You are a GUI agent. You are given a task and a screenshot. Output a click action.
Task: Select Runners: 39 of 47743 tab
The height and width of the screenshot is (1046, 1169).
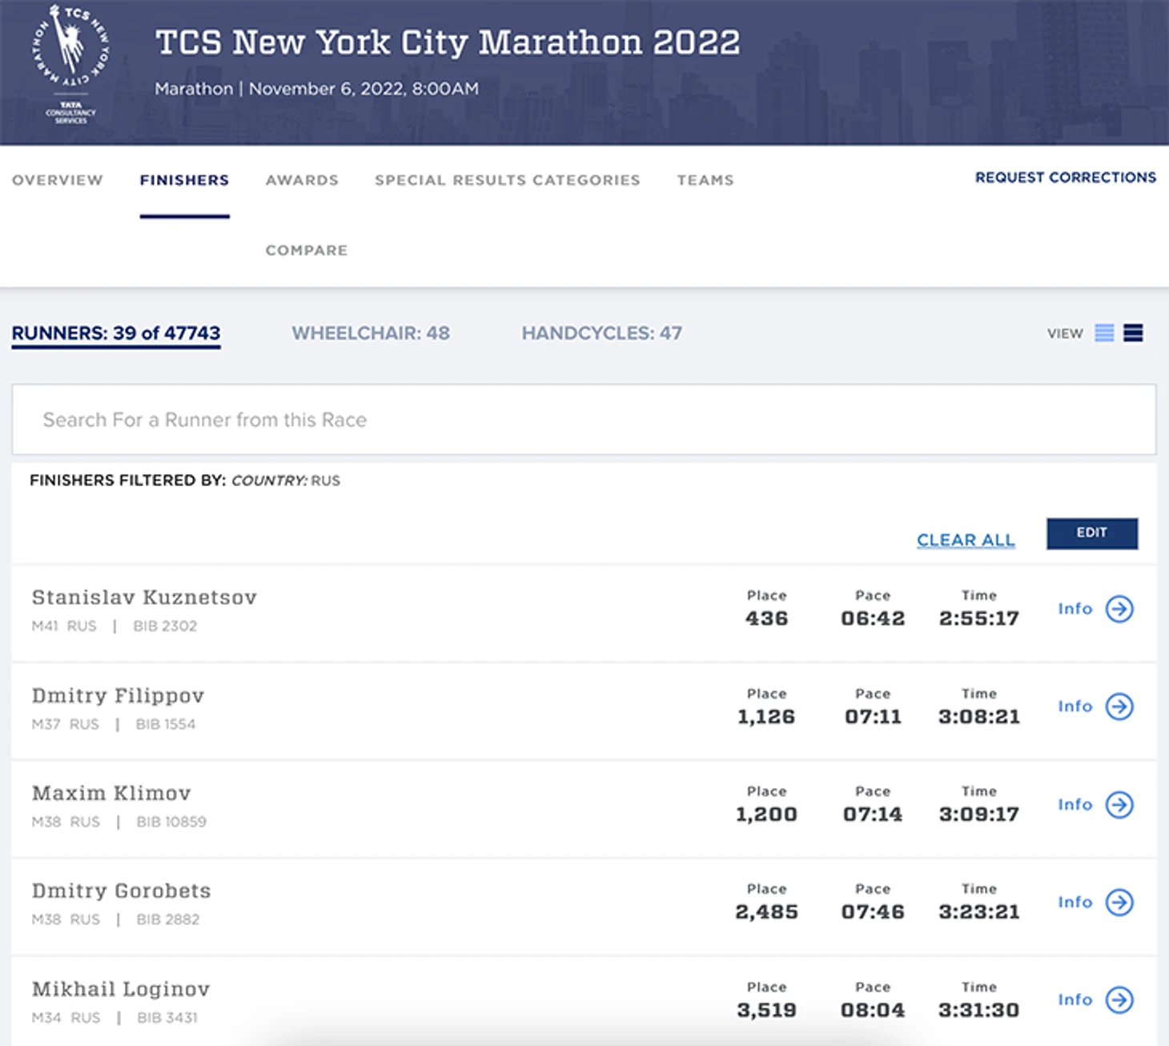tap(116, 333)
